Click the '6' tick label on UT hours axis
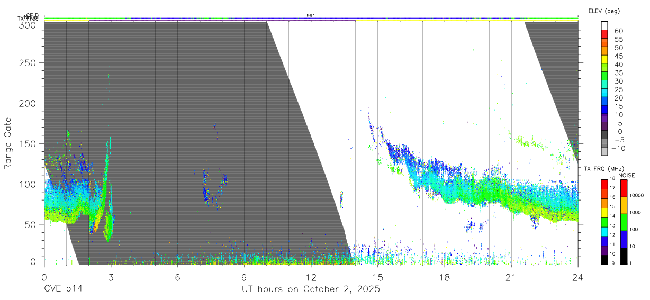 [x=177, y=278]
